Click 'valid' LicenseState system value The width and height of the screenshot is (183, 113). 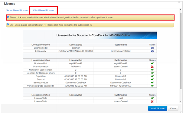121,98
